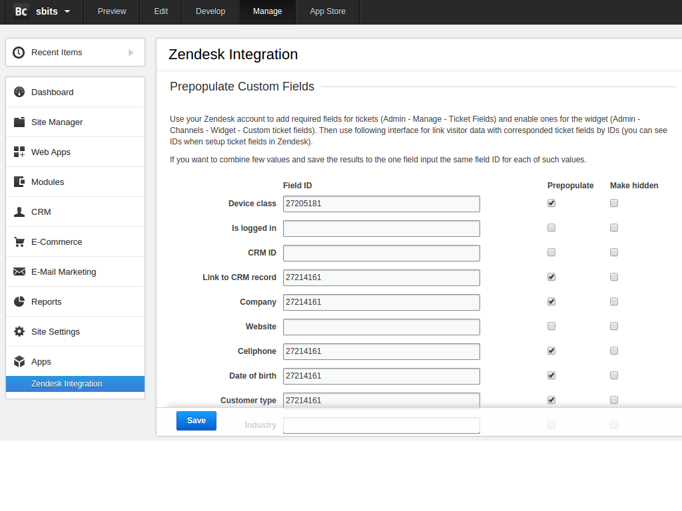Click the E-Mail Marketing envelope icon
682x511 pixels.
19,271
